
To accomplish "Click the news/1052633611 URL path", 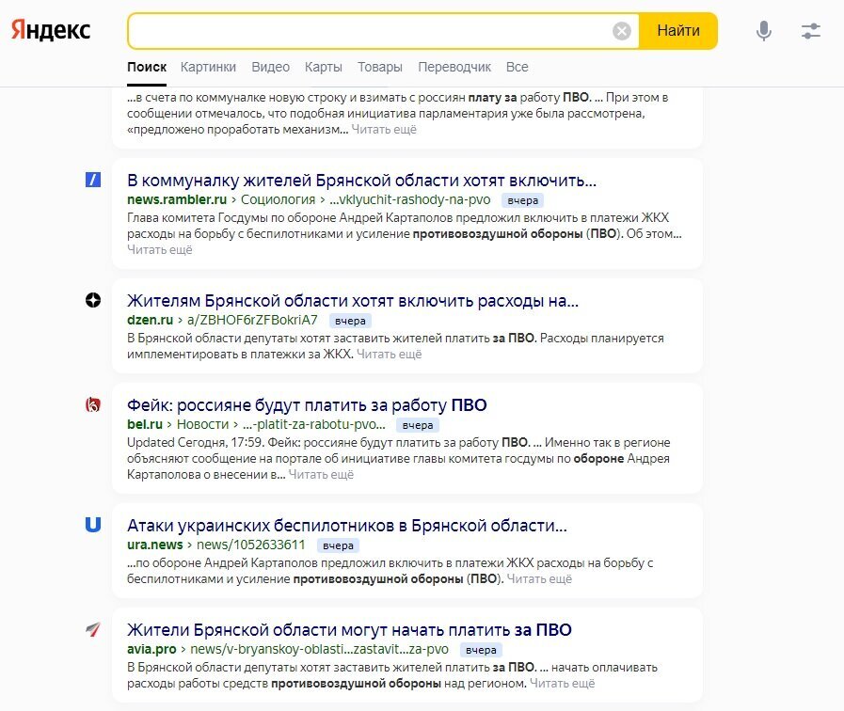I will click(251, 545).
